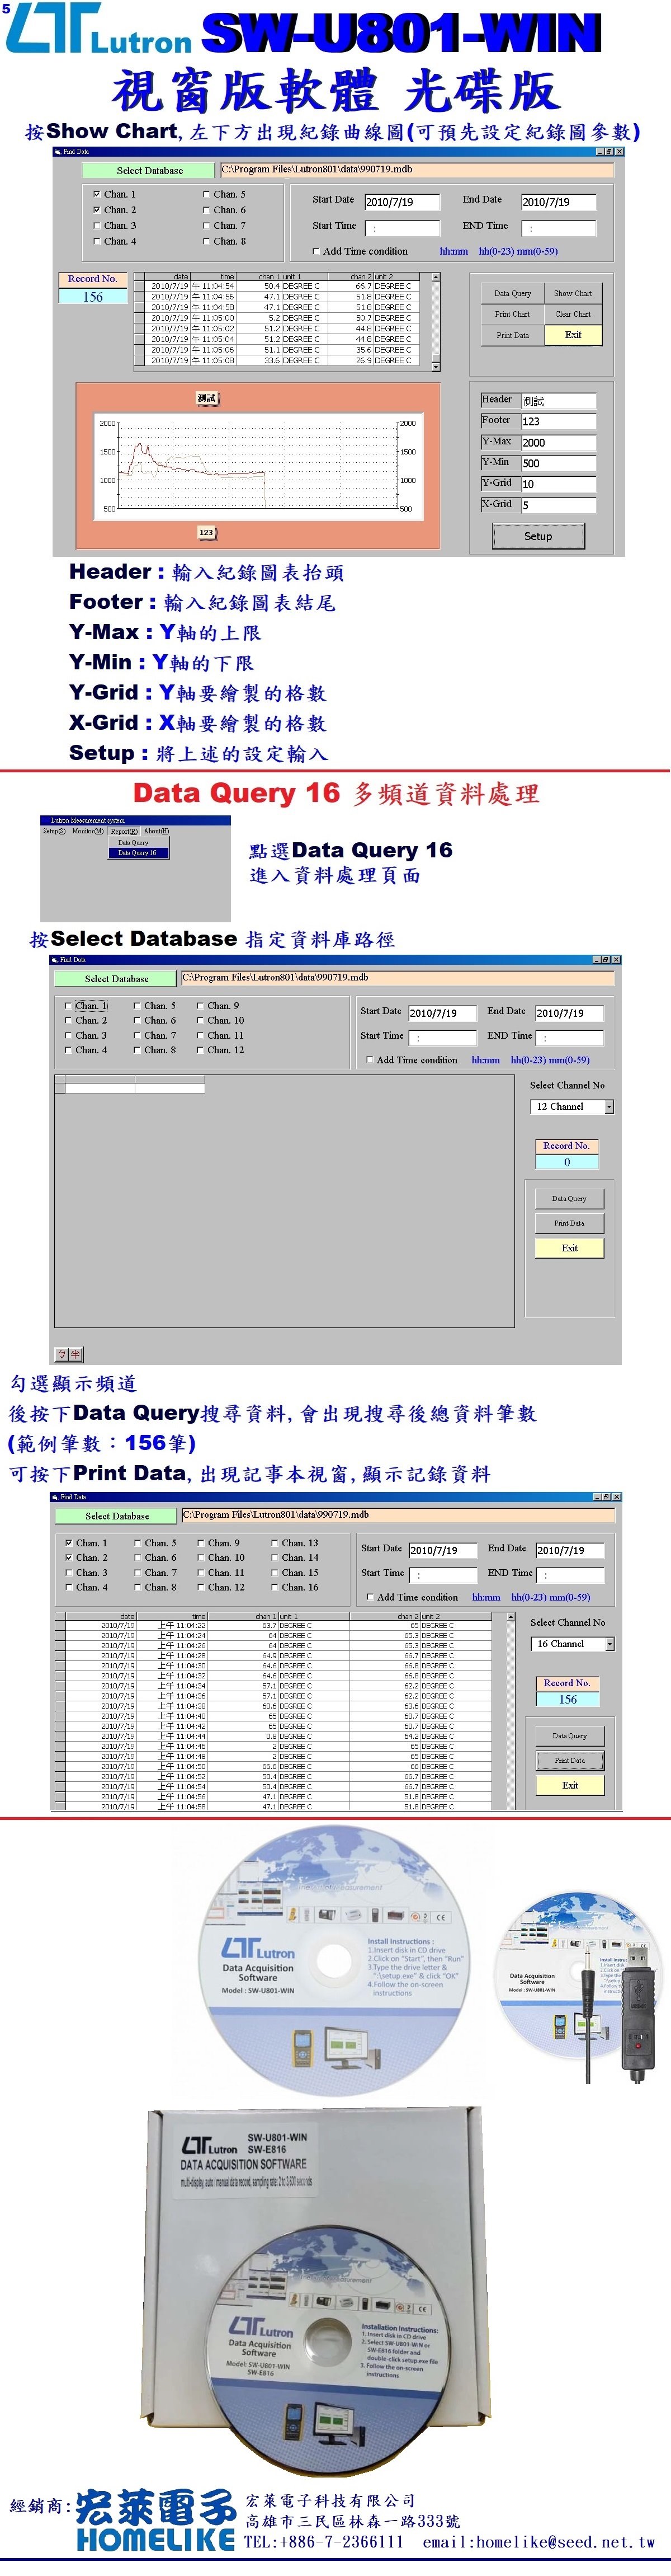This screenshot has width=671, height=2576.
Task: Check Chan. 15 in the 16 Channel window
Action: point(275,1572)
